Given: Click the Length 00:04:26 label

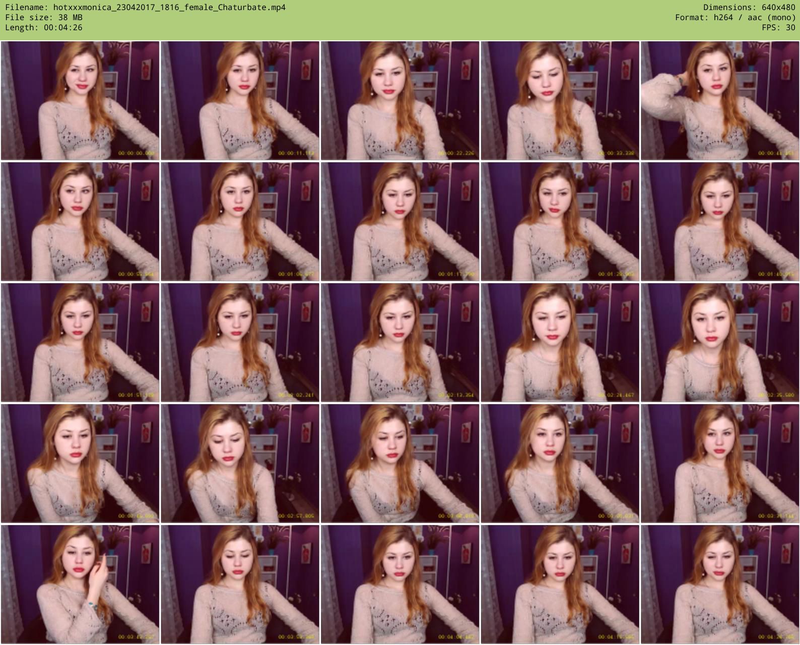Looking at the screenshot, I should [x=44, y=28].
